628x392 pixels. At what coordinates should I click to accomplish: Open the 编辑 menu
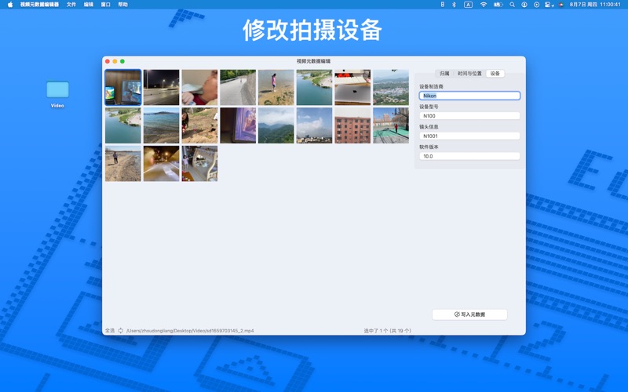point(89,4)
